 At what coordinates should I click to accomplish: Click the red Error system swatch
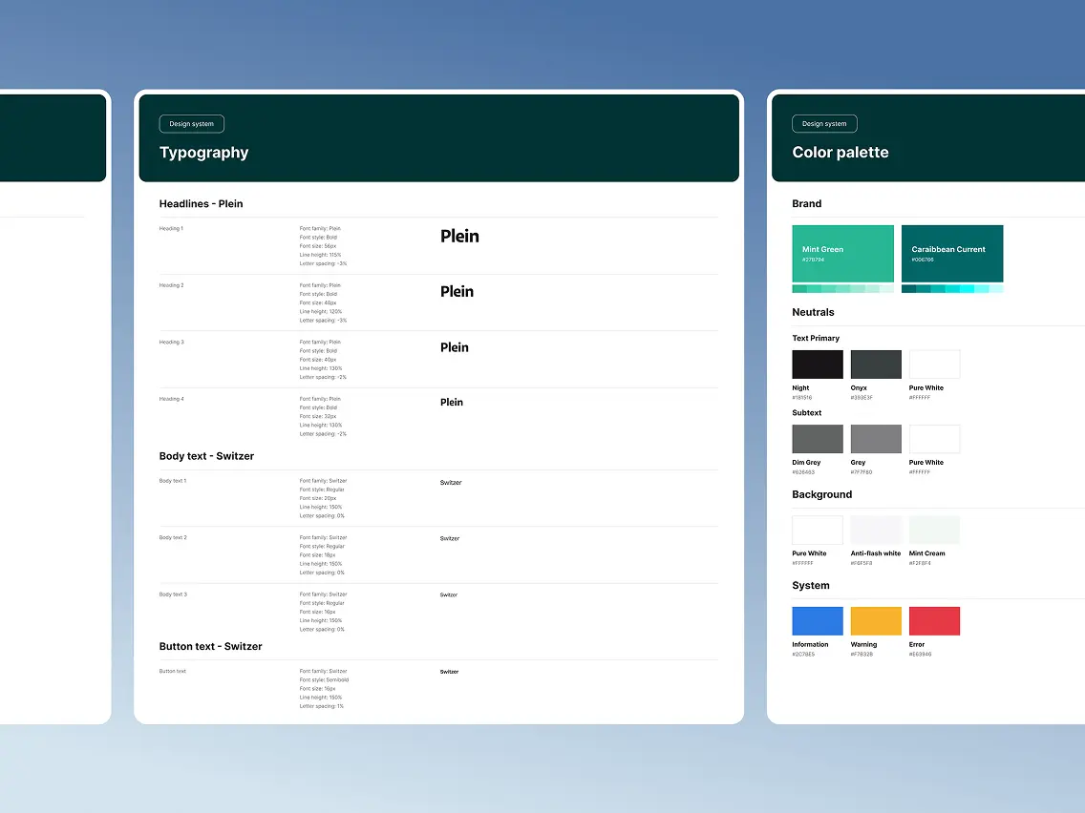point(934,621)
